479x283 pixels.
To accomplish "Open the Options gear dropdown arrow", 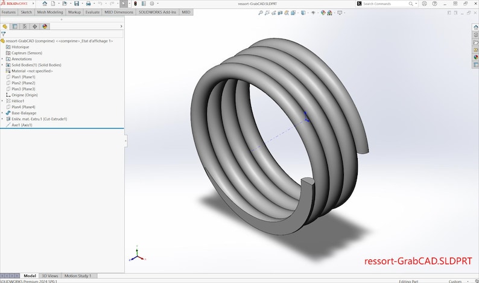I will (157, 4).
